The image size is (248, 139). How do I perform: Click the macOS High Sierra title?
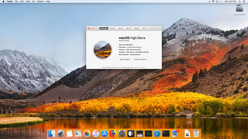tap(132, 38)
